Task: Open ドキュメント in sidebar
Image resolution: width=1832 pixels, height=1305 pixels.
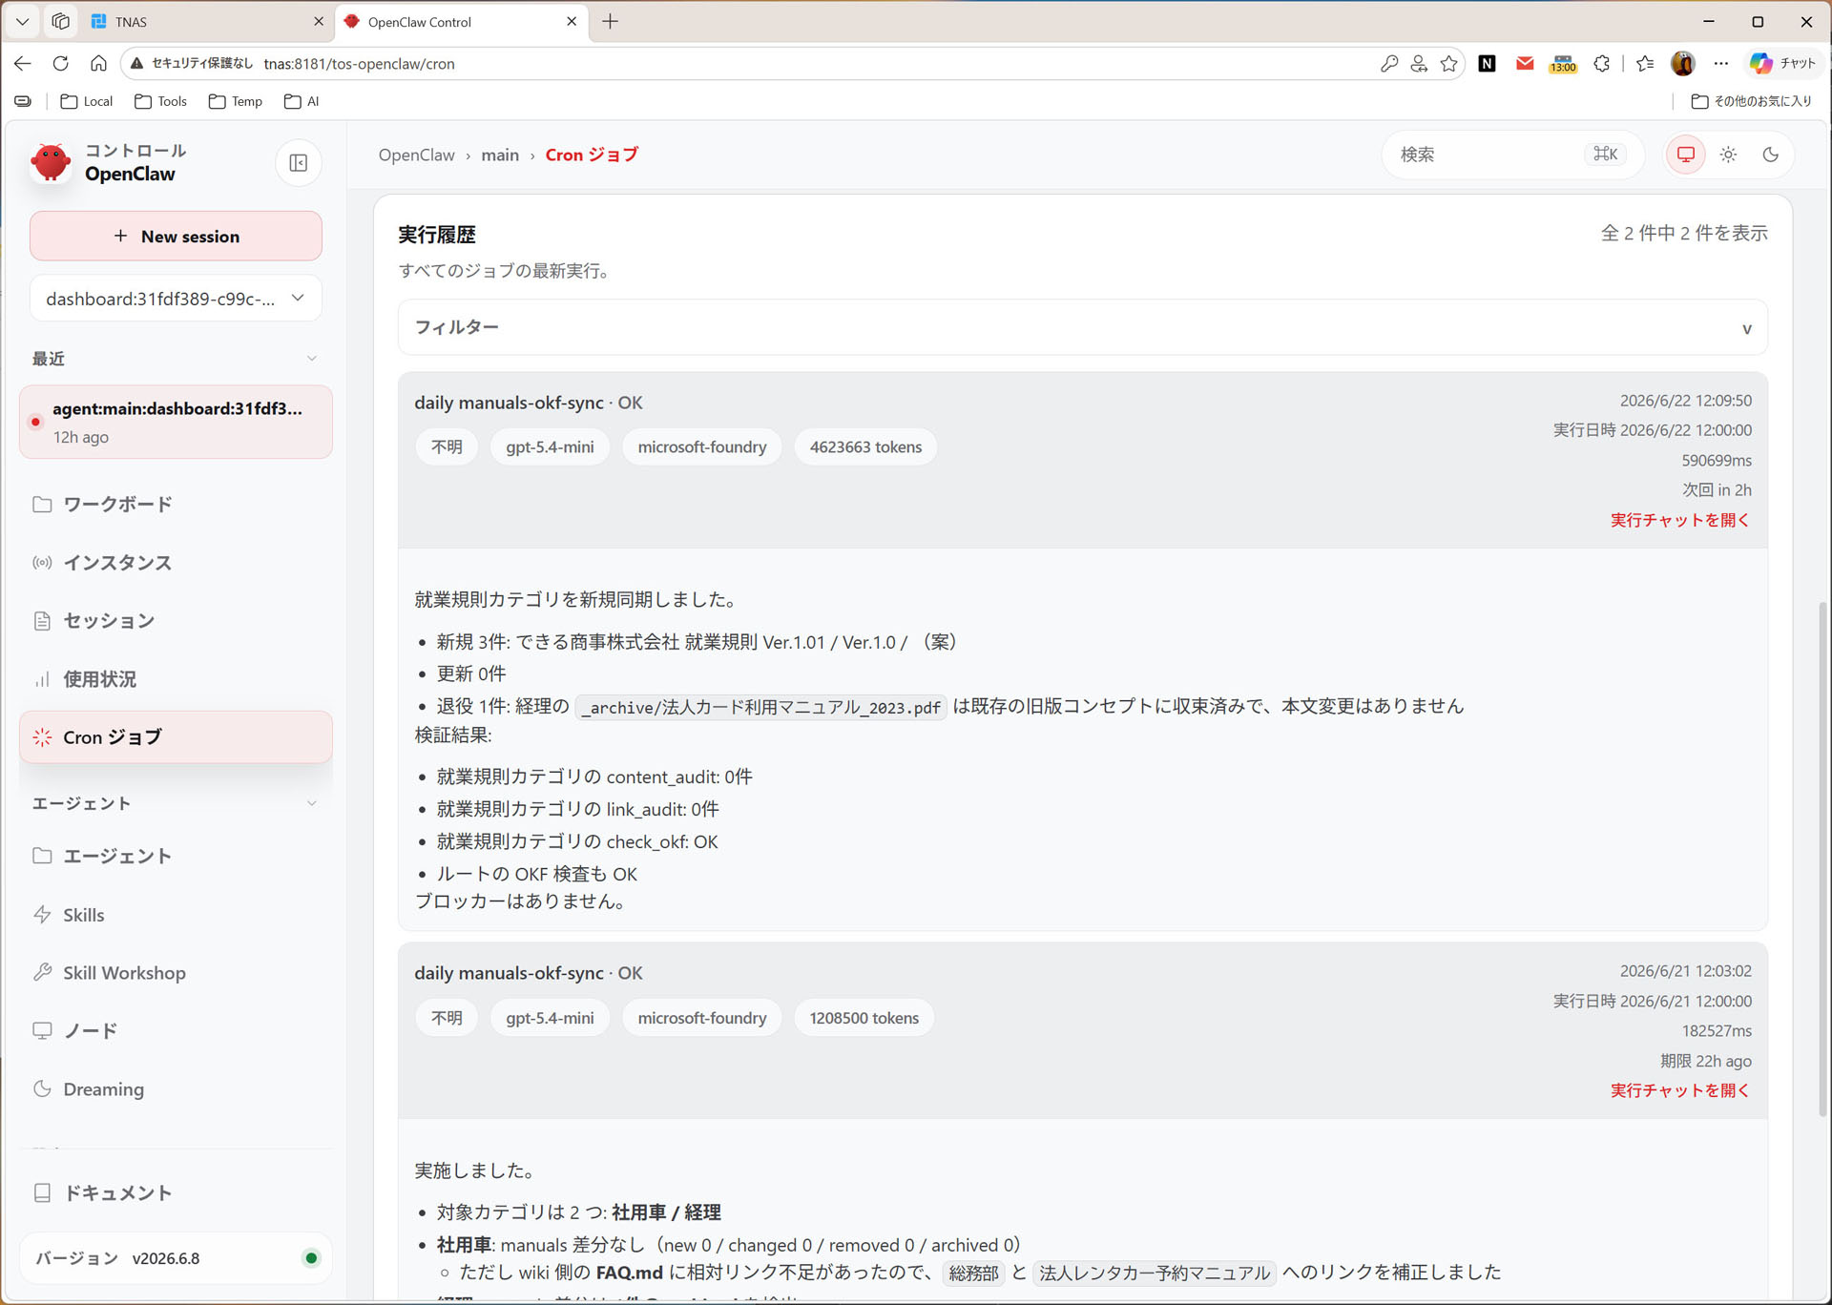Action: 176,1193
